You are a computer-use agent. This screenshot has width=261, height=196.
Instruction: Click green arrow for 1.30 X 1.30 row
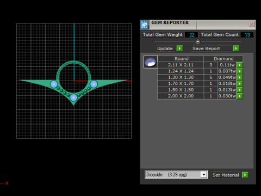coord(240,77)
